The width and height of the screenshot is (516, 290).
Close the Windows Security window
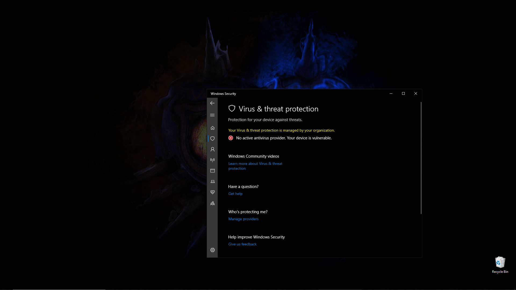[416, 93]
